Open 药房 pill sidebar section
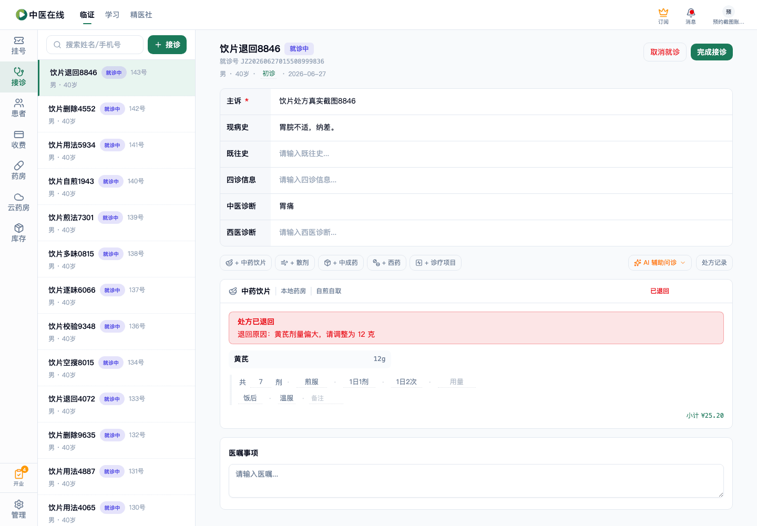 click(x=19, y=171)
